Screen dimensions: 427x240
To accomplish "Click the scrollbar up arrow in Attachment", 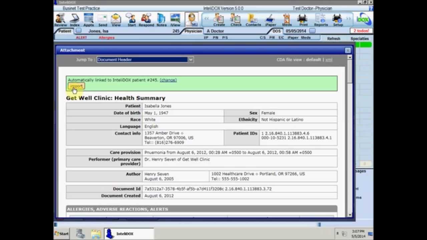I will pyautogui.click(x=350, y=57).
